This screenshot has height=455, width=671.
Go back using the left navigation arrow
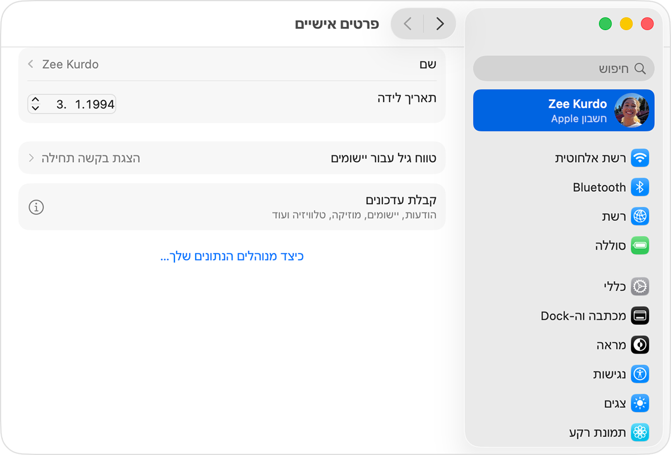tap(407, 23)
